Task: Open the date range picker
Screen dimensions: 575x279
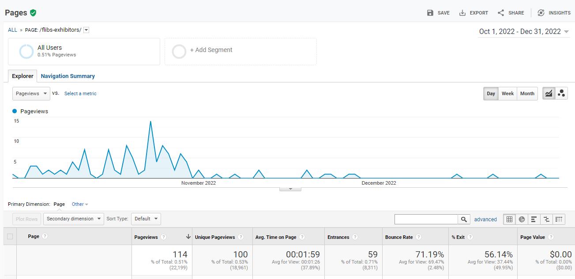Action: point(524,32)
